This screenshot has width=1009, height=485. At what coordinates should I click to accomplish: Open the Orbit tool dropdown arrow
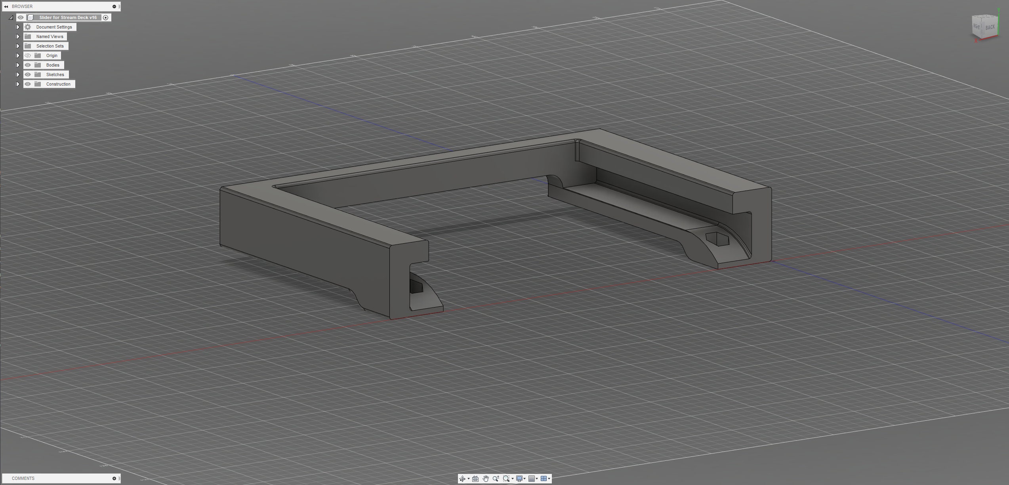point(469,478)
